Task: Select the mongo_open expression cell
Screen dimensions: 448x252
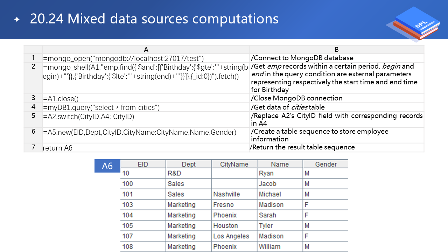Action: pos(123,58)
